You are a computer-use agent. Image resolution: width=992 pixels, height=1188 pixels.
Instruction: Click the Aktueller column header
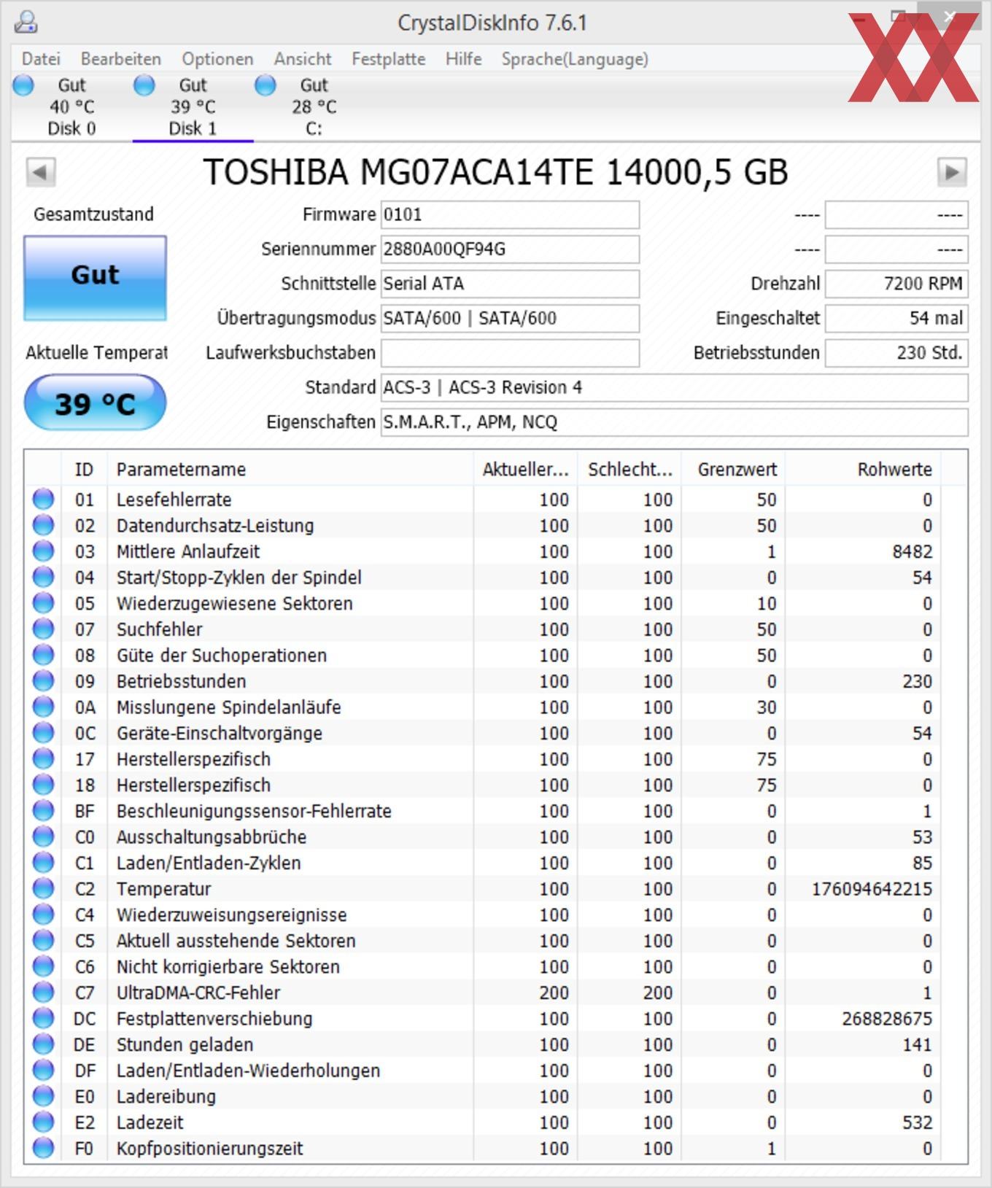[x=525, y=470]
